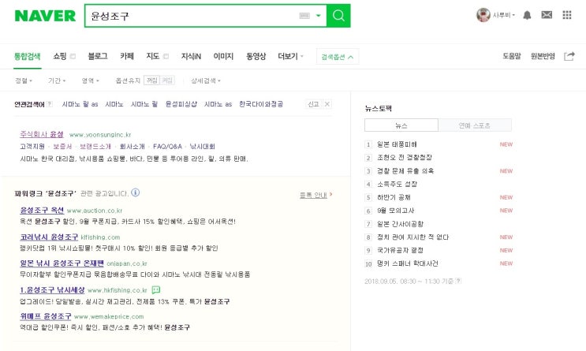Screen dimensions: 586x351
Task: Click related search 시마노 릴 as
Action: (x=80, y=104)
